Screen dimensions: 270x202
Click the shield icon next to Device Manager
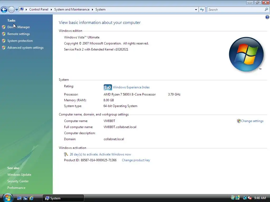pos(4,27)
